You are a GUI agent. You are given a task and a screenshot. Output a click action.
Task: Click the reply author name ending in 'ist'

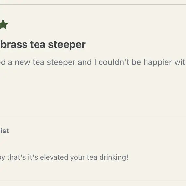click(x=4, y=131)
